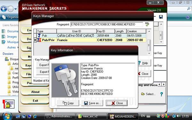The image size is (192, 120).
Task: Sort keys by Length column header
Action: pyautogui.click(x=121, y=31)
